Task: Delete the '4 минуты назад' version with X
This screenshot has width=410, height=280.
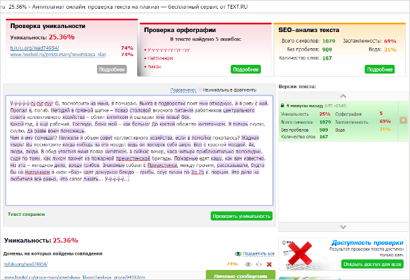Action: (x=403, y=120)
